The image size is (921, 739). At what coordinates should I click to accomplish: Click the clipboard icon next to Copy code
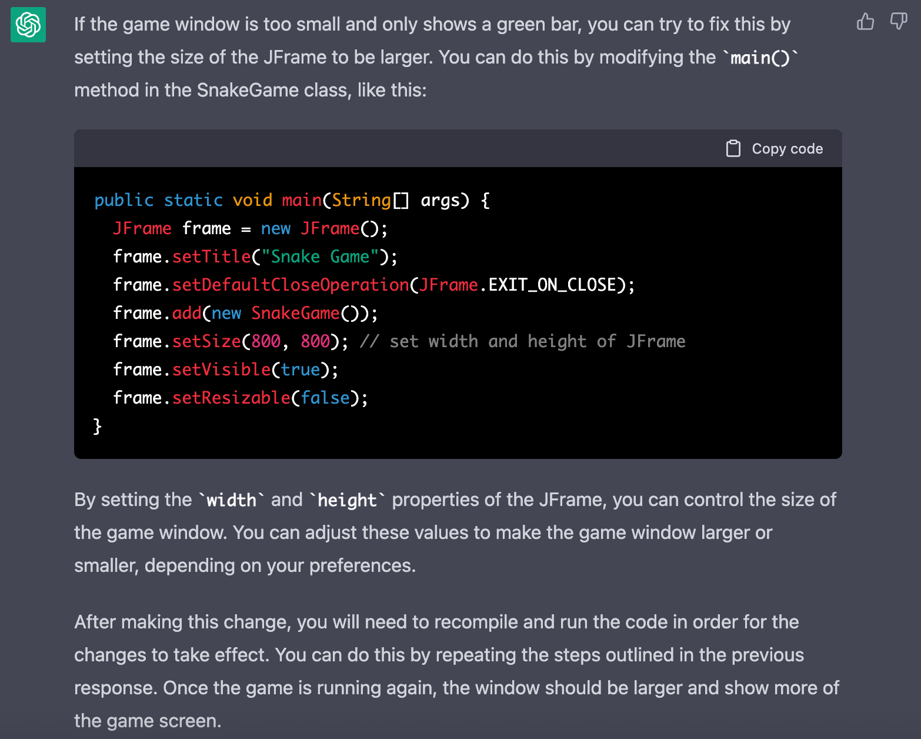tap(733, 148)
